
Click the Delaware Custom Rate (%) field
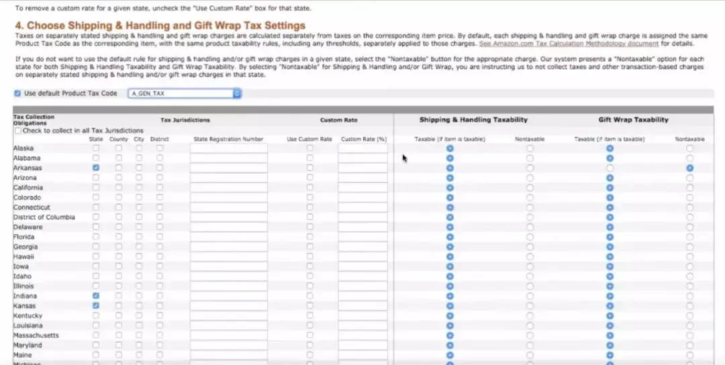point(362,227)
